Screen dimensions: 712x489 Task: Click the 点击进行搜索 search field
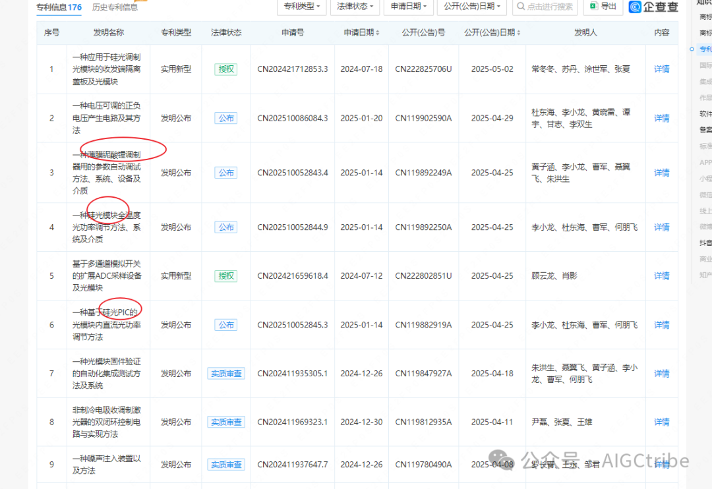point(545,7)
